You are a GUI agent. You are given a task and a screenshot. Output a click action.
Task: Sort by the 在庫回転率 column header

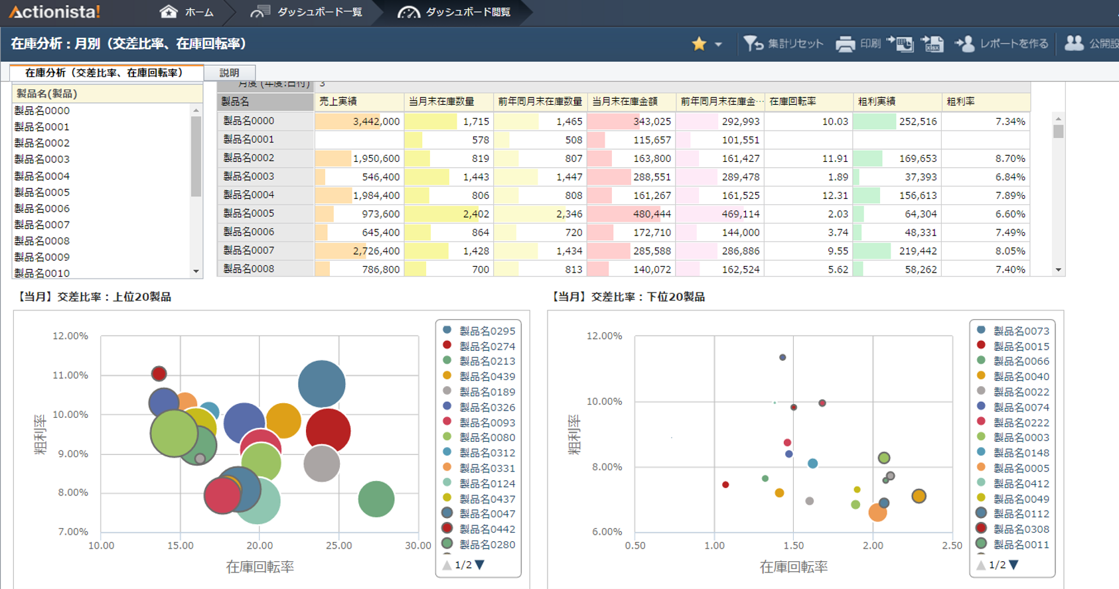click(x=809, y=101)
